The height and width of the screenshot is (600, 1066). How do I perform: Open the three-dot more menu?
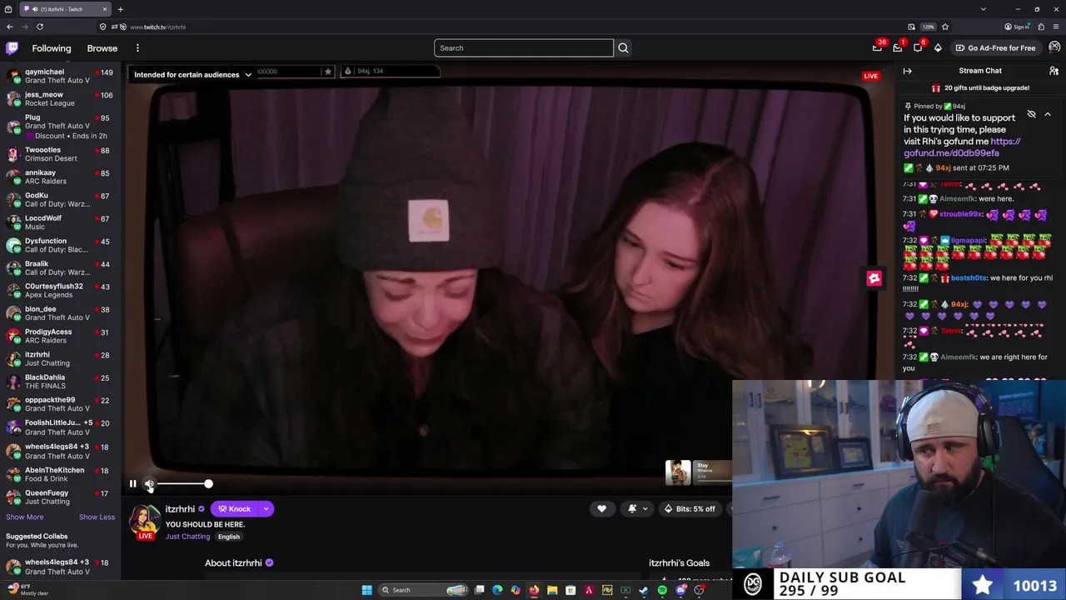click(137, 48)
